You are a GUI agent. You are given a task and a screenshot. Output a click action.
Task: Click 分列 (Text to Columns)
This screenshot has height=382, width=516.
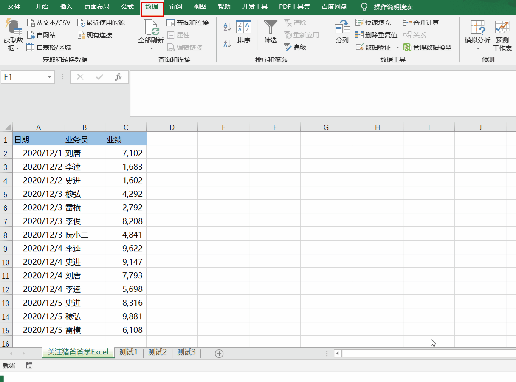(342, 32)
